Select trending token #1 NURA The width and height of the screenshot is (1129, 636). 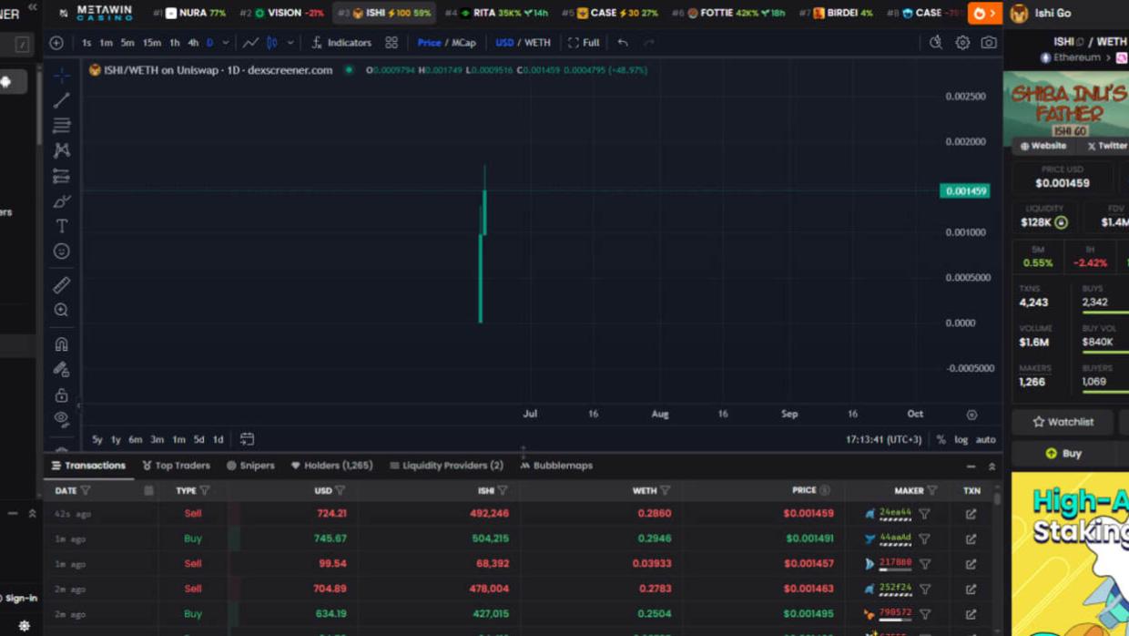pos(189,13)
